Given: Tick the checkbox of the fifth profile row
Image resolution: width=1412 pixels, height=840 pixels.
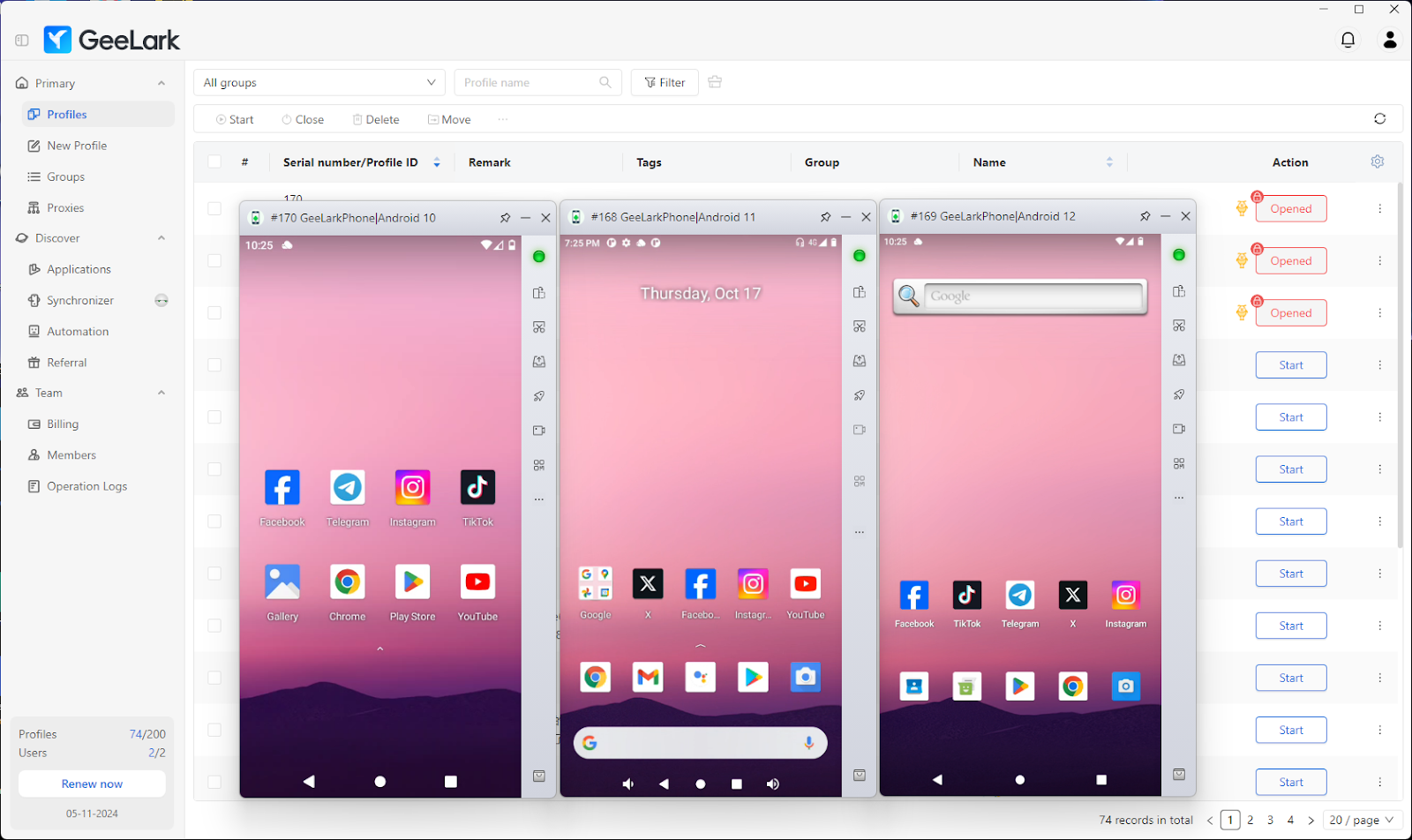Looking at the screenshot, I should click(x=214, y=416).
